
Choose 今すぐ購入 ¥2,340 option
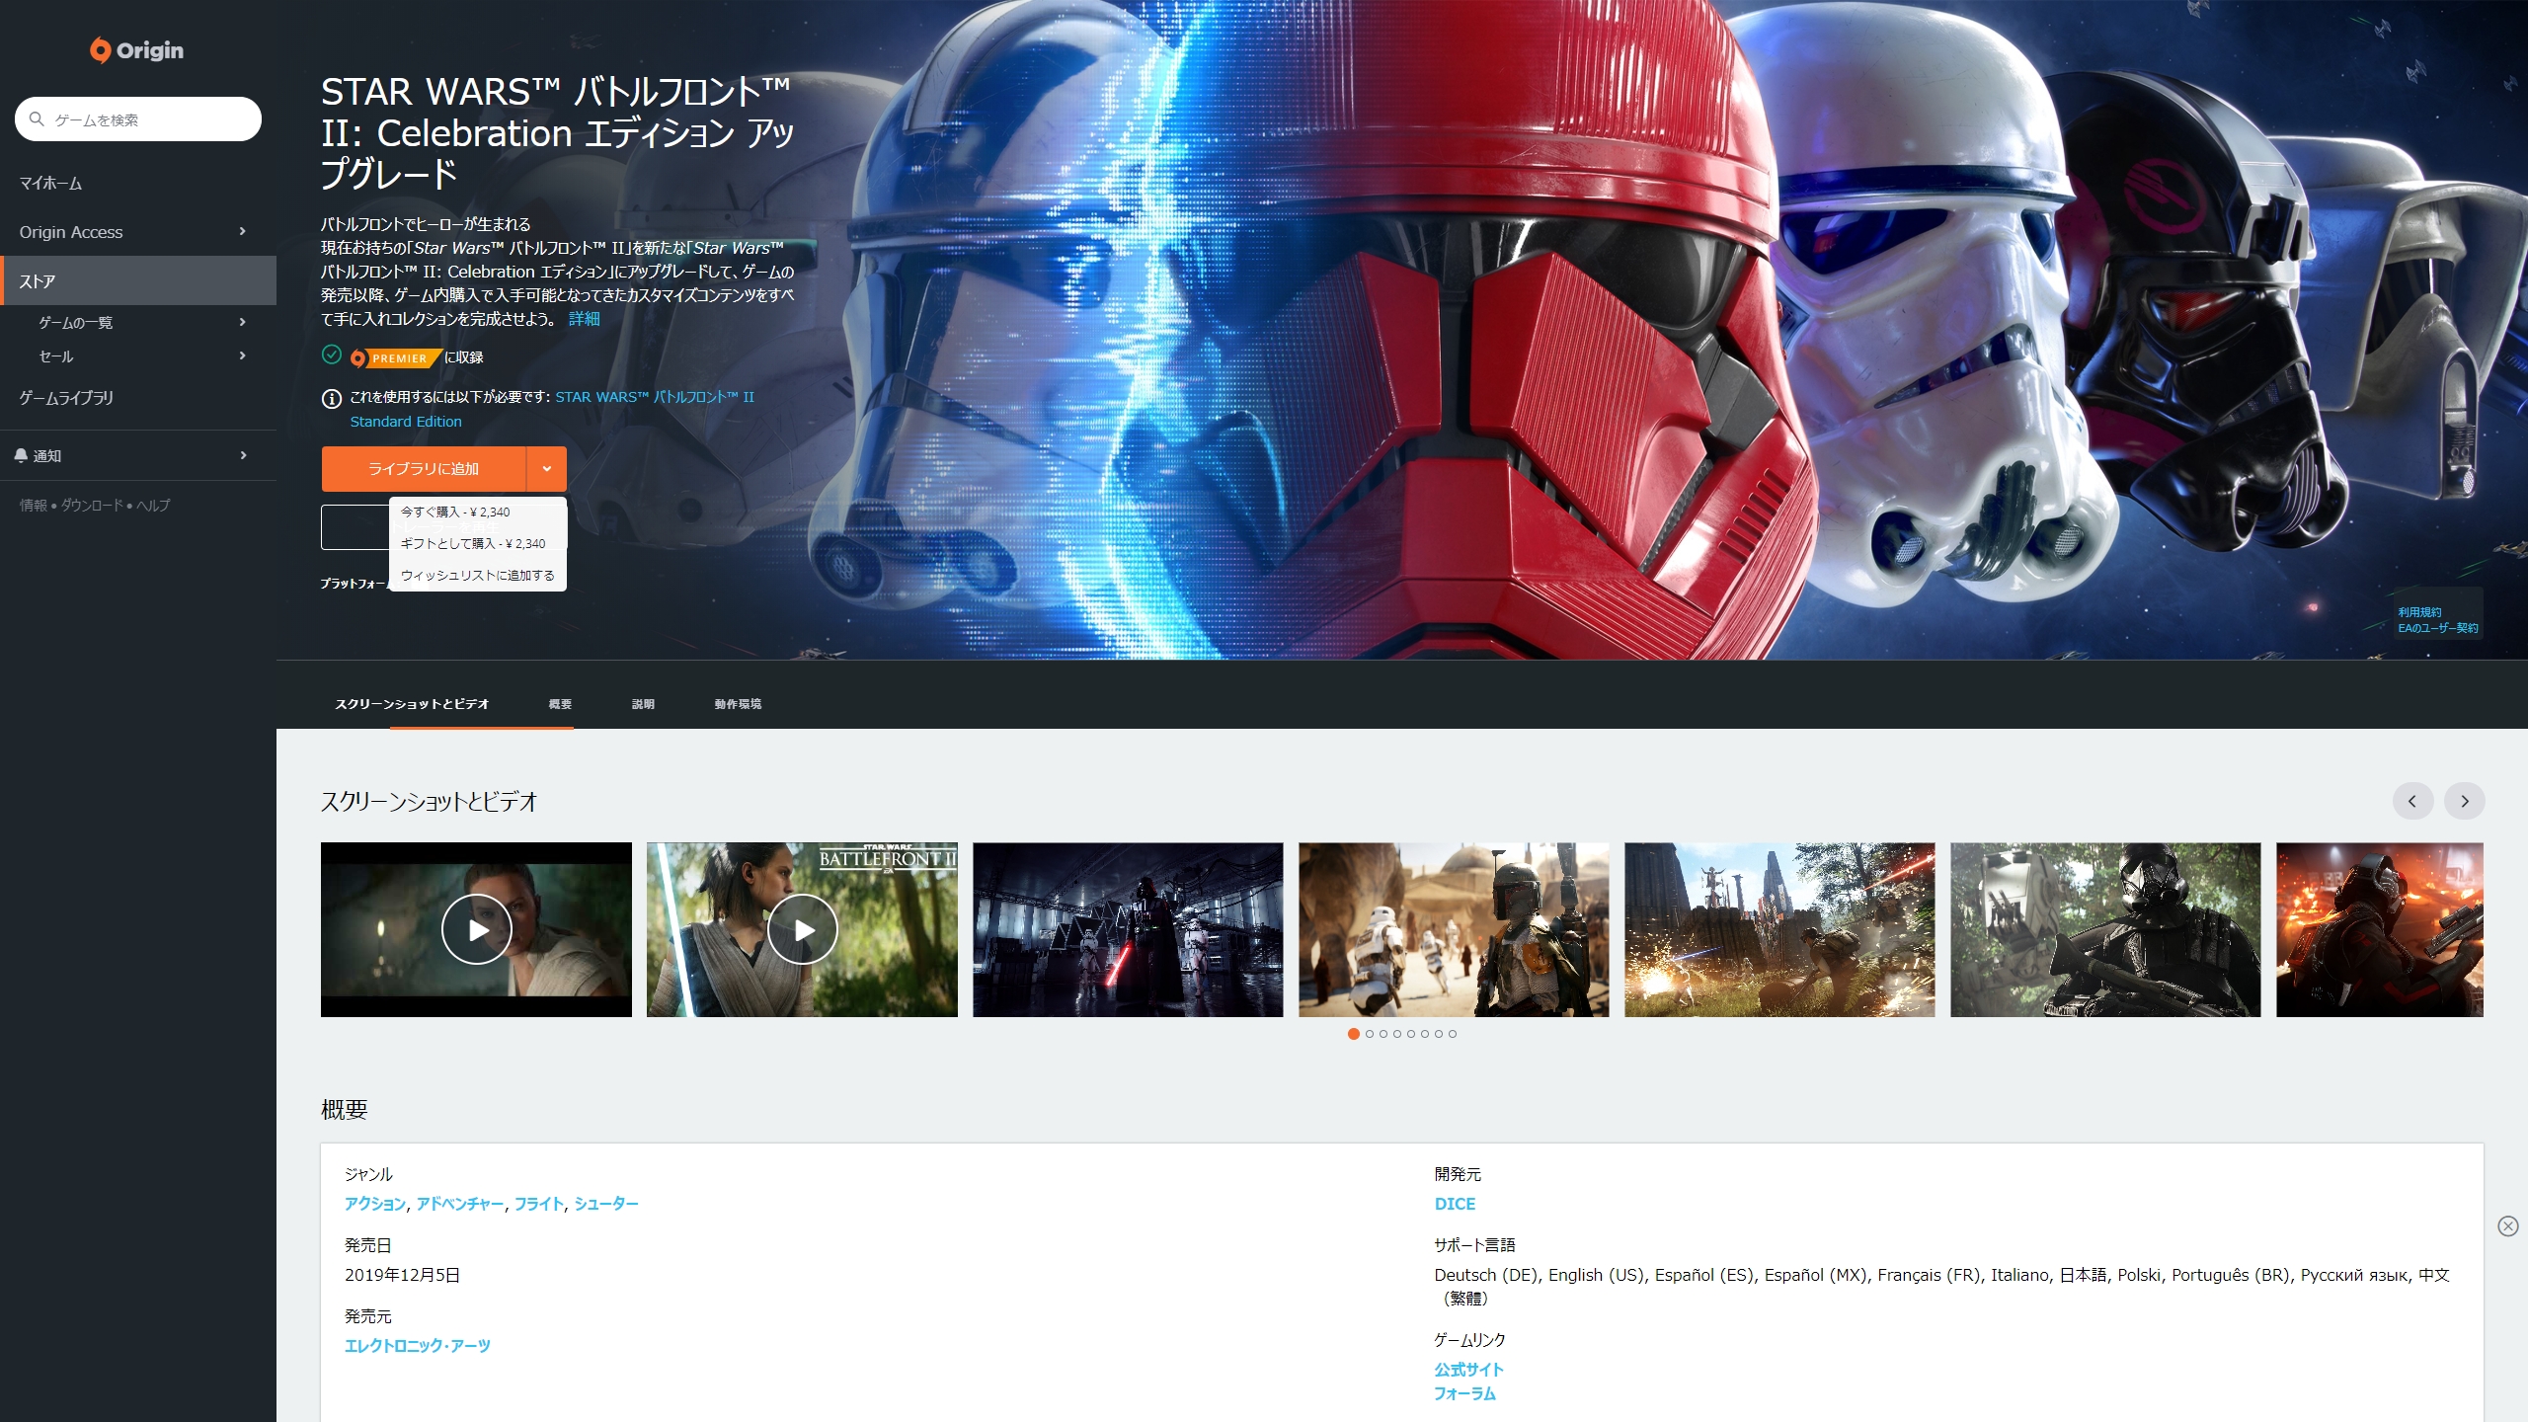point(455,513)
